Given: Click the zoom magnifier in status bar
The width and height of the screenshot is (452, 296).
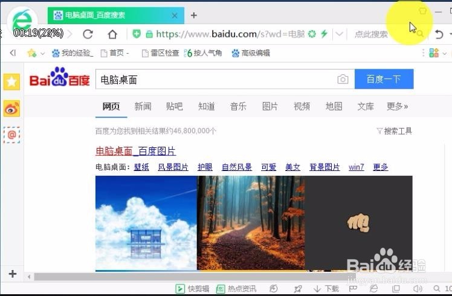Looking at the screenshot, I should 437,289.
